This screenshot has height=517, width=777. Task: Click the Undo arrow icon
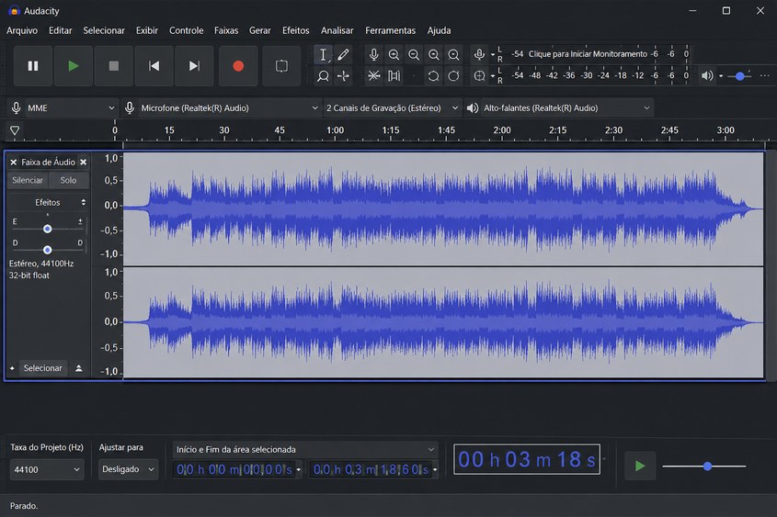tap(434, 76)
